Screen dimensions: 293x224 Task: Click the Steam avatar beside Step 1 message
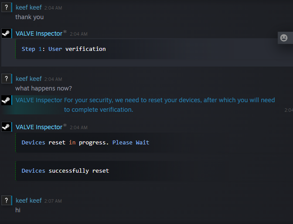click(7, 33)
